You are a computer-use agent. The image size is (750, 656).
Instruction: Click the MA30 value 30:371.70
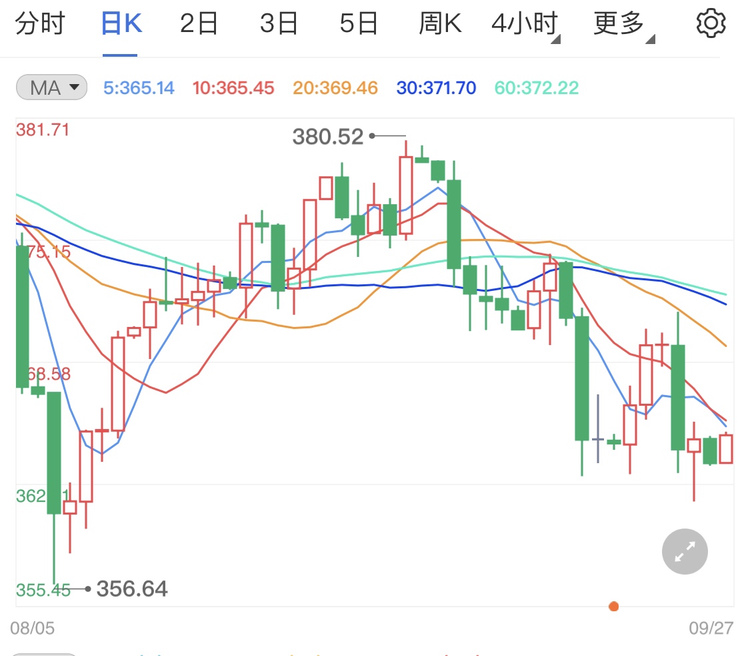click(436, 87)
